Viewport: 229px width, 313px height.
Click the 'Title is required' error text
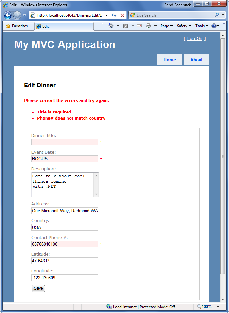pyautogui.click(x=54, y=112)
